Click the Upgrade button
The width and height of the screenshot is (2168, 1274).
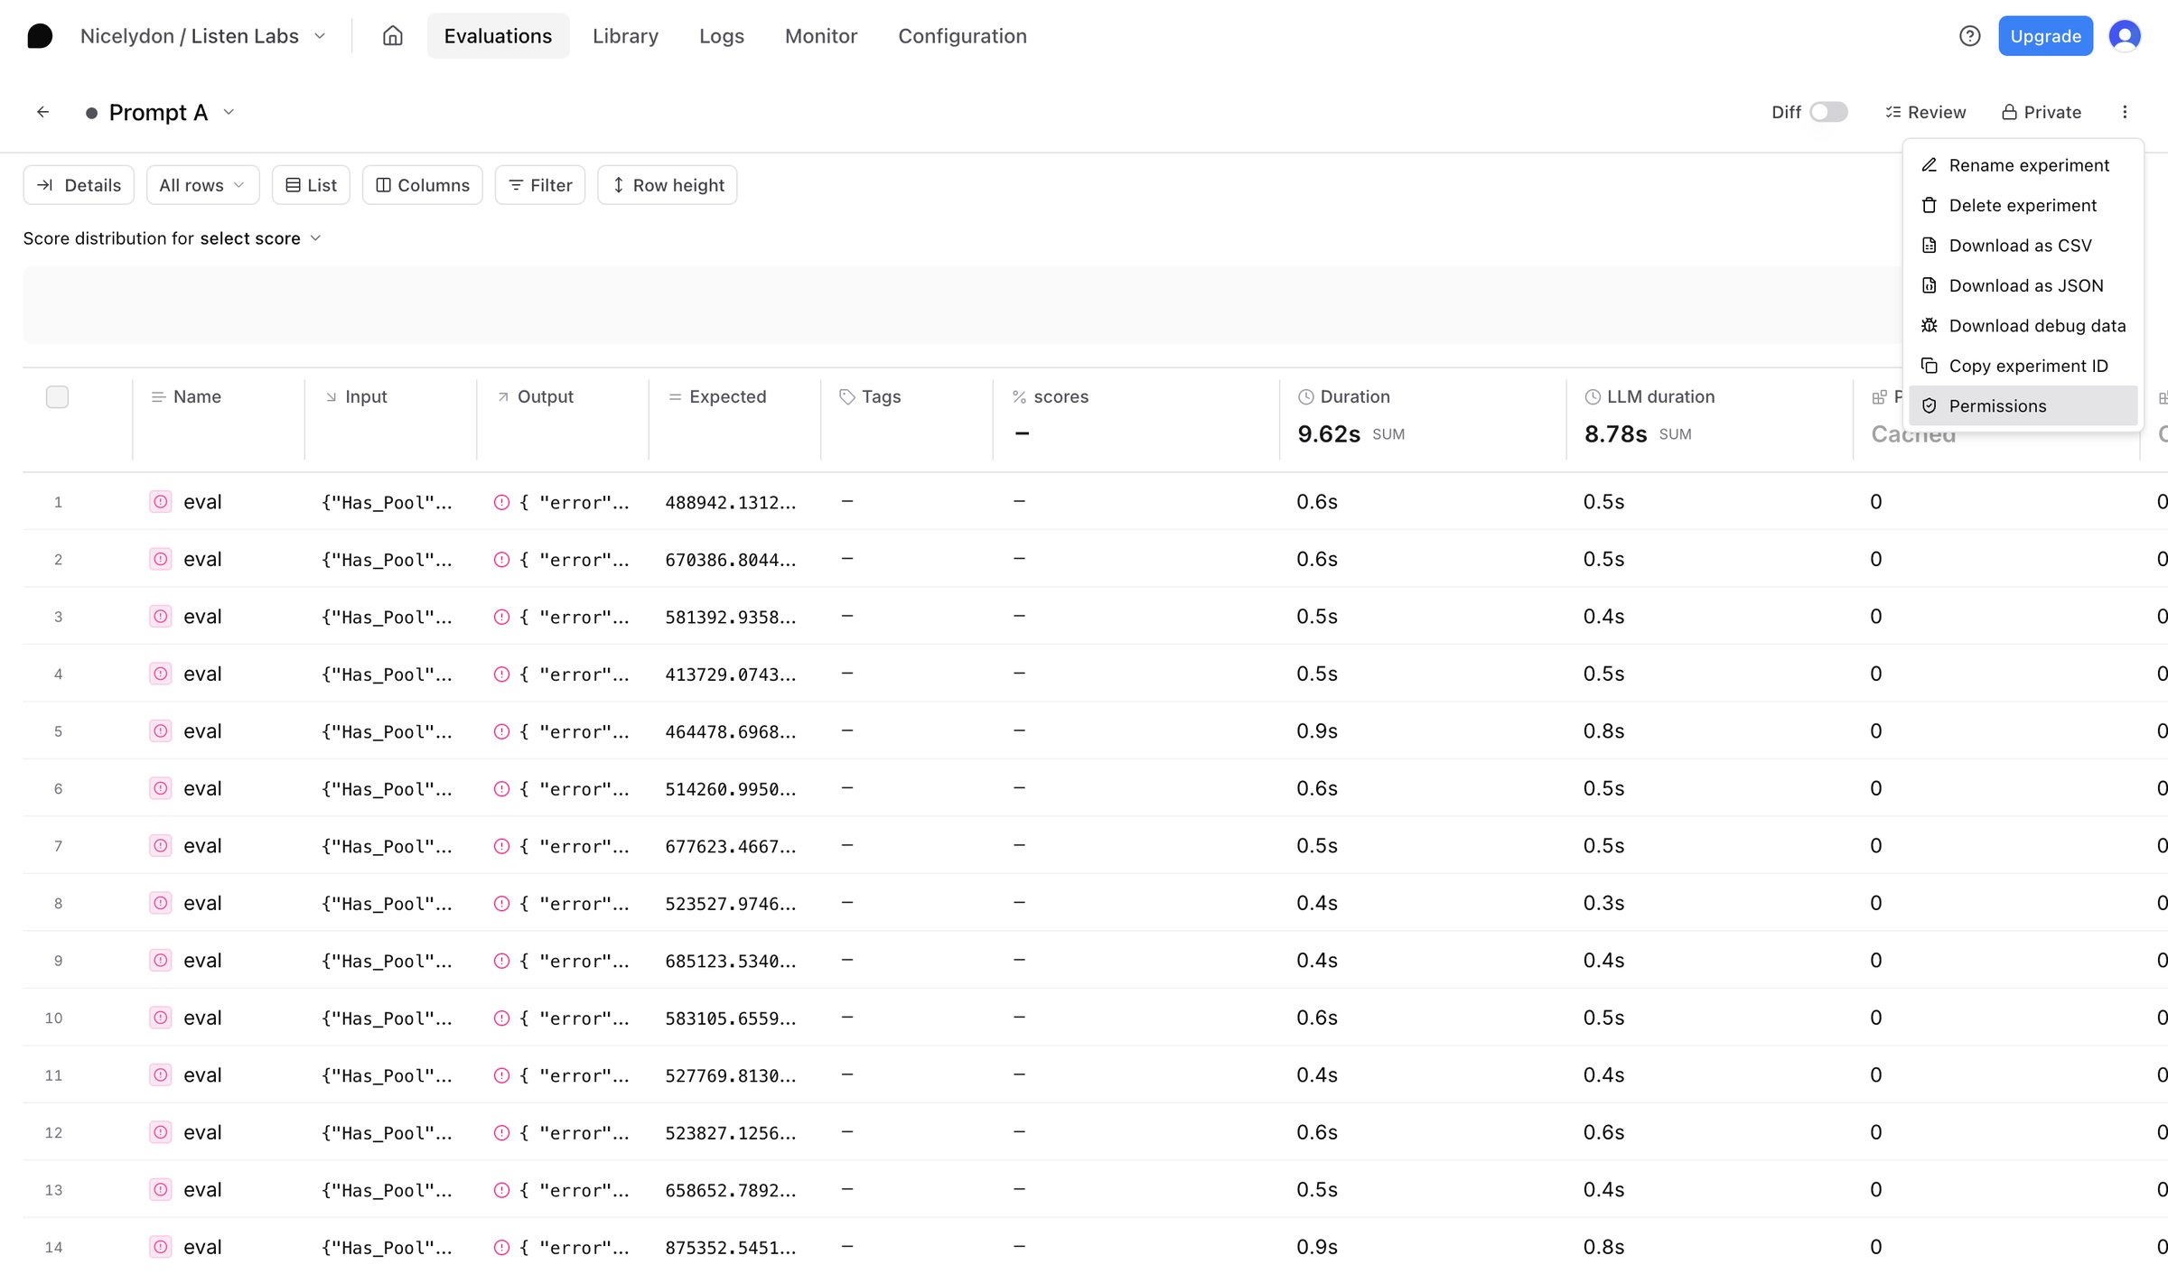(2045, 36)
